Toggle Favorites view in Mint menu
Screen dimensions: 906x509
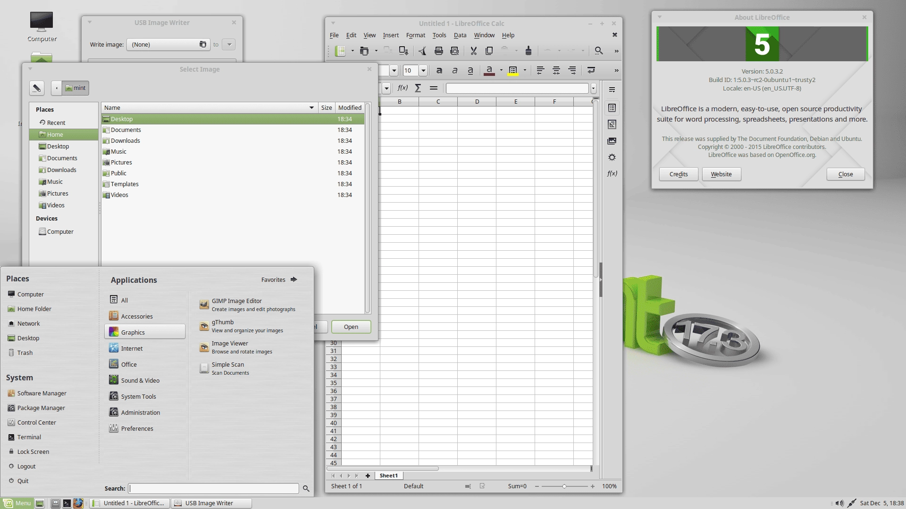pos(279,279)
